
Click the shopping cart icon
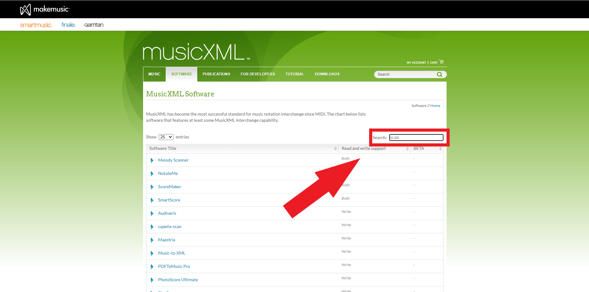coord(441,62)
